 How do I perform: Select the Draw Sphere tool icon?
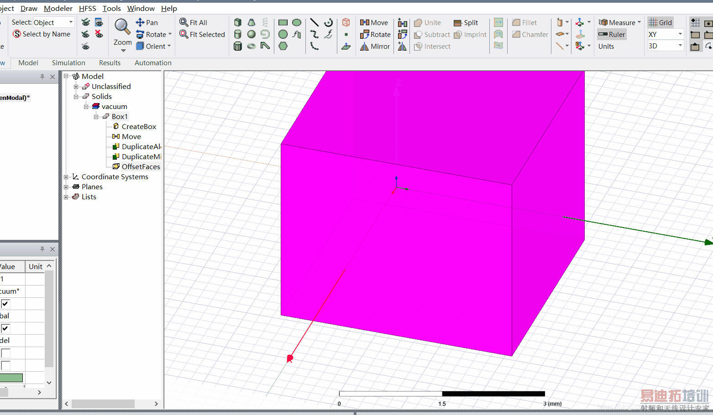click(251, 34)
